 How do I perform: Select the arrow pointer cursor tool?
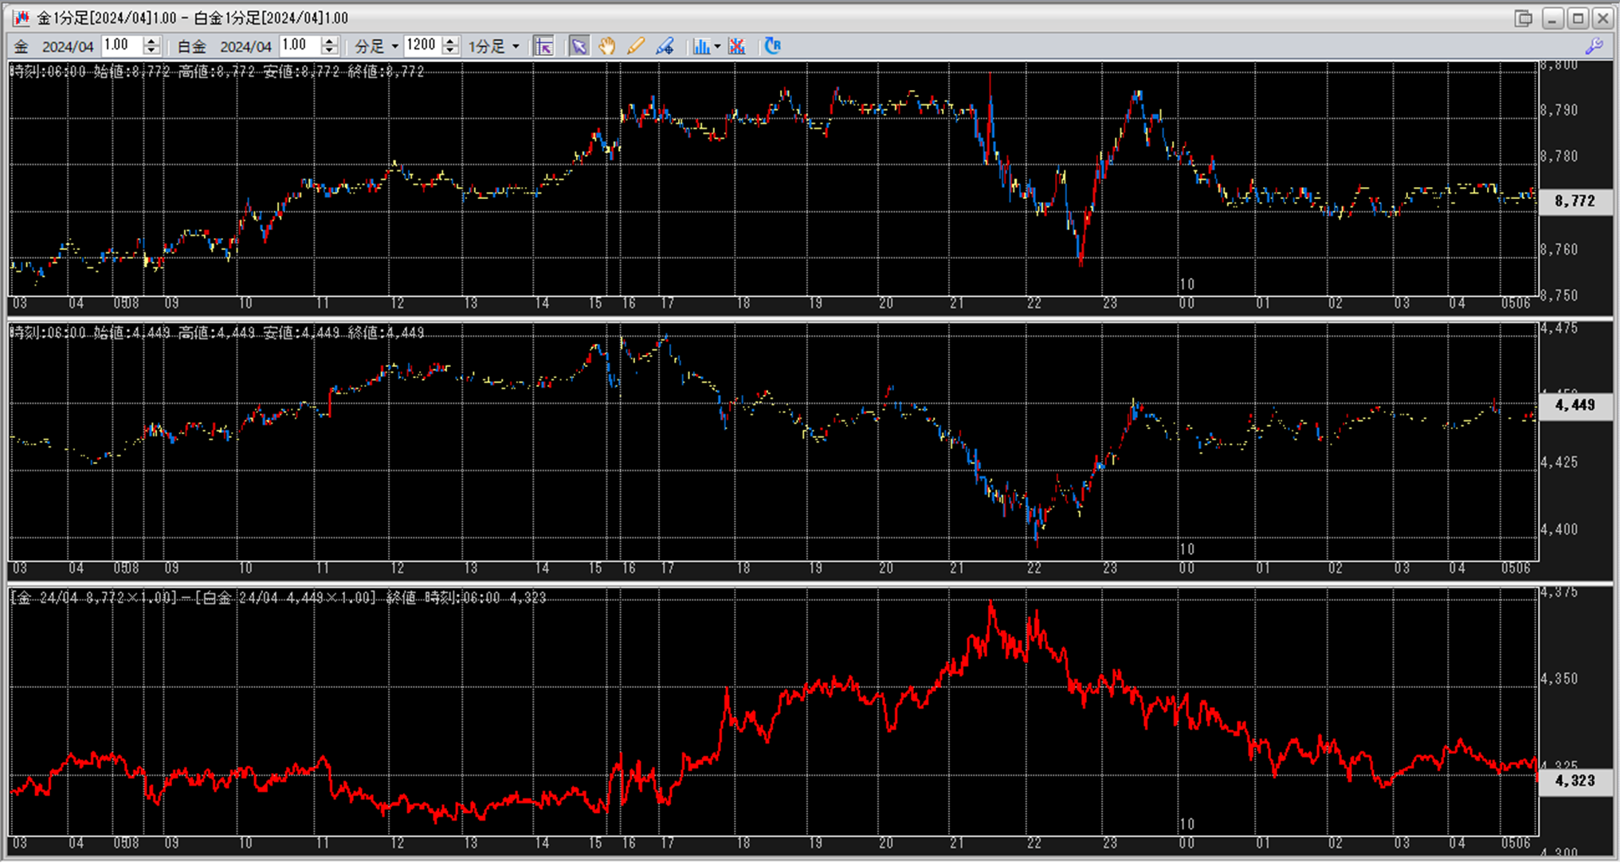(579, 46)
